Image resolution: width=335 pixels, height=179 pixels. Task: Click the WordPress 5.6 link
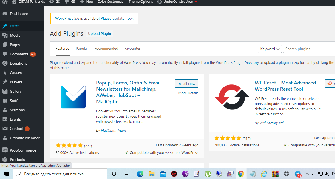67,18
